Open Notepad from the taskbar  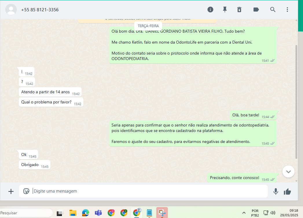click(x=149, y=213)
